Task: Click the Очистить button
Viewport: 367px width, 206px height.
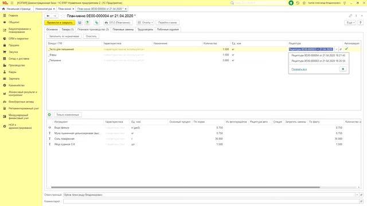Action: 91,37
